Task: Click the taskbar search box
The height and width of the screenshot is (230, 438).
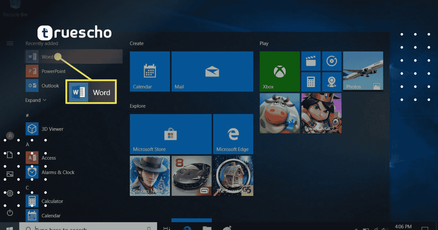Action: click(x=88, y=227)
